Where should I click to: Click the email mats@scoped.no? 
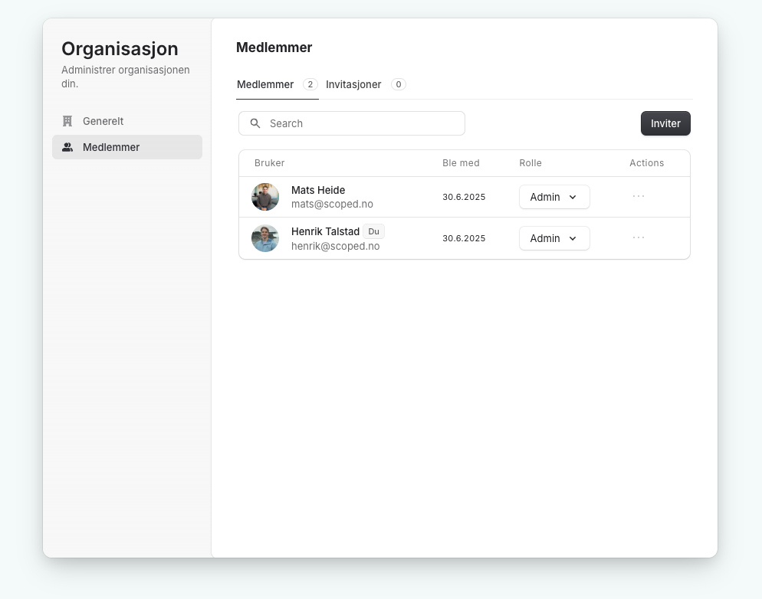pos(332,205)
